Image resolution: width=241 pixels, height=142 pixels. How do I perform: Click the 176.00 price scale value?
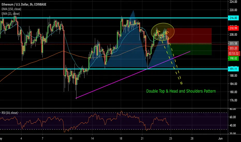click(x=233, y=100)
